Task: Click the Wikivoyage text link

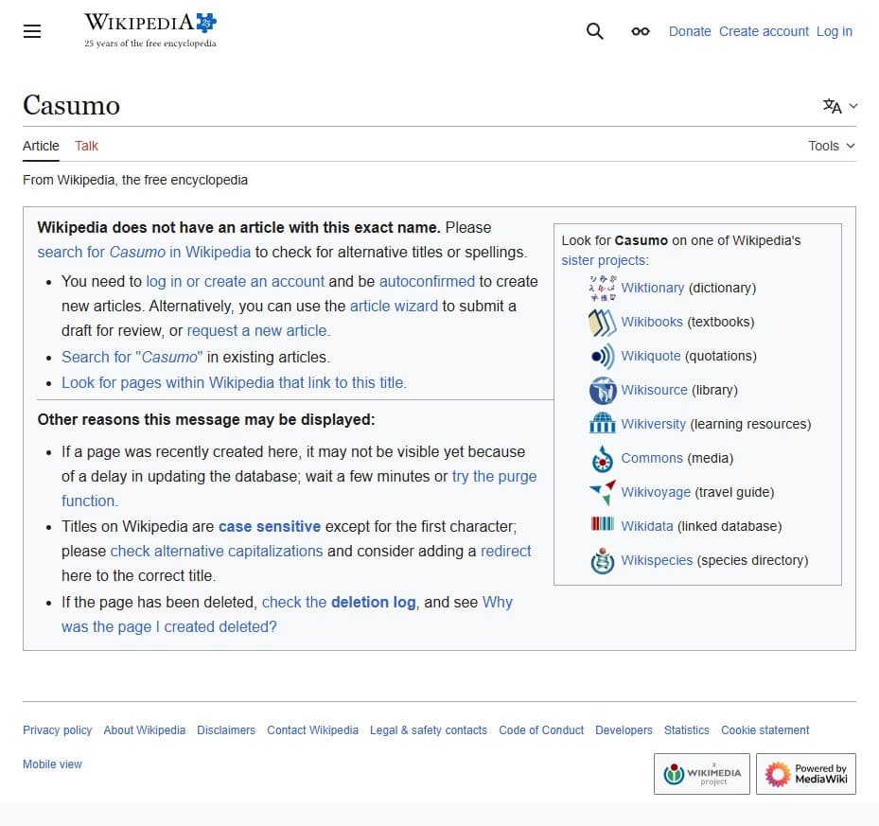Action: 656,492
